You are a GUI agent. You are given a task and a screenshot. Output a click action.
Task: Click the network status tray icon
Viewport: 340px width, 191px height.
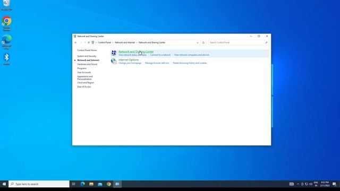tap(307, 184)
